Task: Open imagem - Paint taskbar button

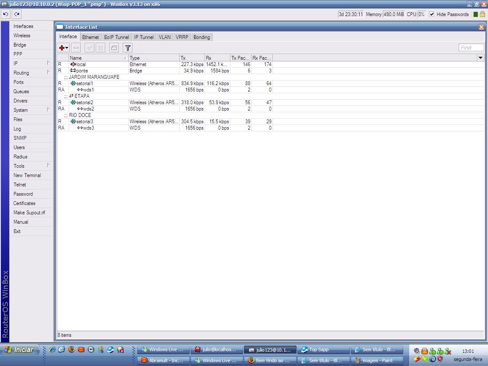Action: (x=377, y=360)
